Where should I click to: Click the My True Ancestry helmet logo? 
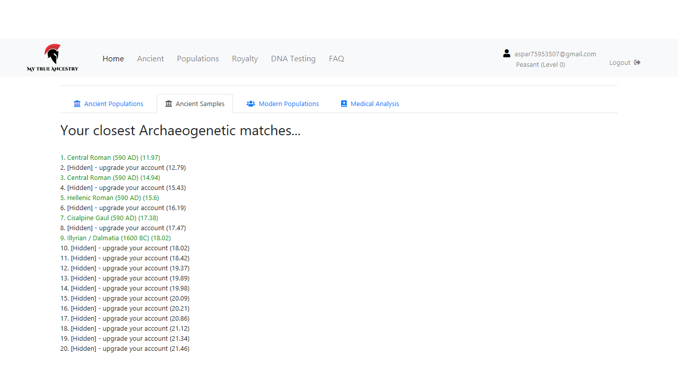pos(52,58)
